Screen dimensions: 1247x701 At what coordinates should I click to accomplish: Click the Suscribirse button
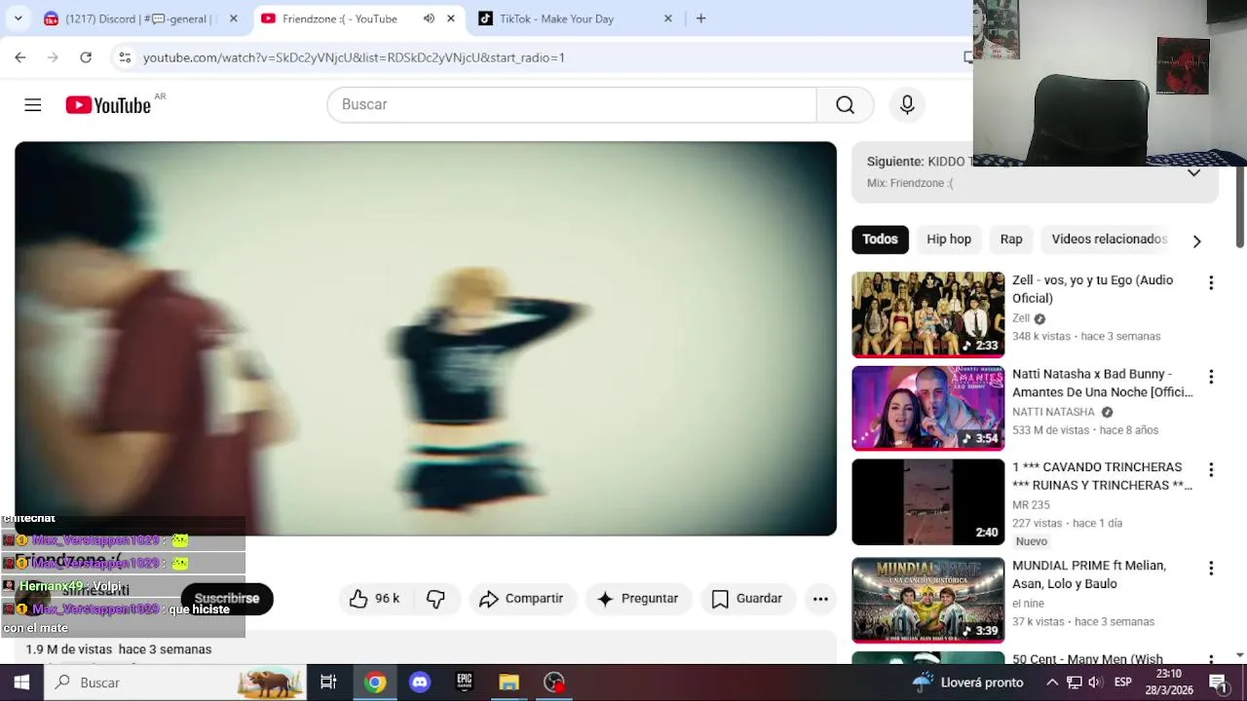tap(227, 599)
